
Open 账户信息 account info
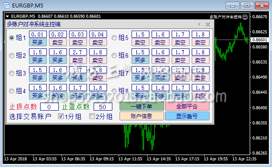141,116
